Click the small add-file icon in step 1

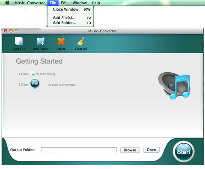tap(33, 74)
